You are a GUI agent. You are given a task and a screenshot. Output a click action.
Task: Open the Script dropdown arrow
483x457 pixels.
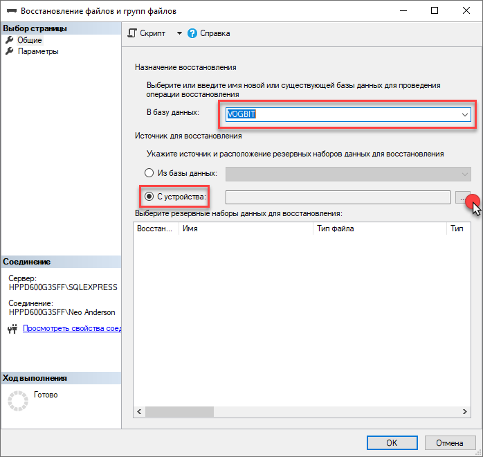[179, 33]
